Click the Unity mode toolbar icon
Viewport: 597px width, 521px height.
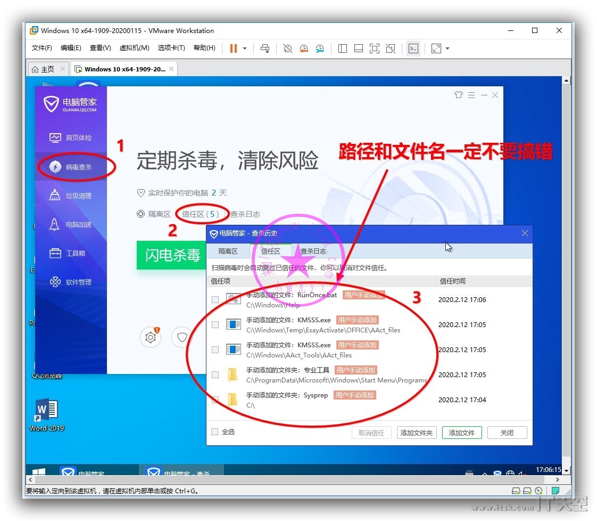coord(391,48)
